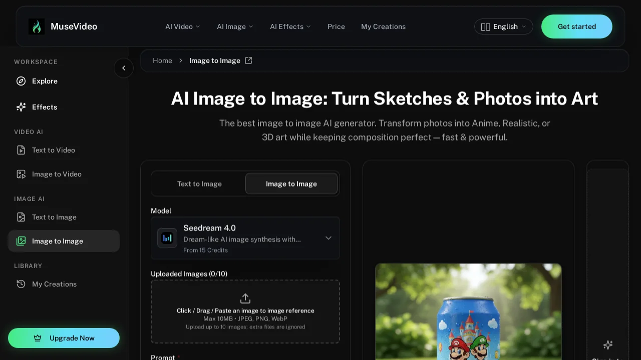
Task: Click the Text to Video icon
Action: pyautogui.click(x=21, y=150)
